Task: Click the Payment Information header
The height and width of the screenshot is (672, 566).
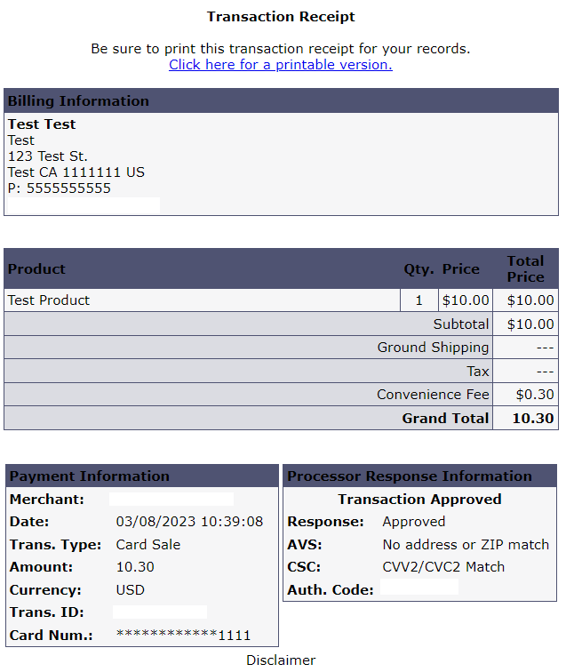Action: (x=142, y=476)
